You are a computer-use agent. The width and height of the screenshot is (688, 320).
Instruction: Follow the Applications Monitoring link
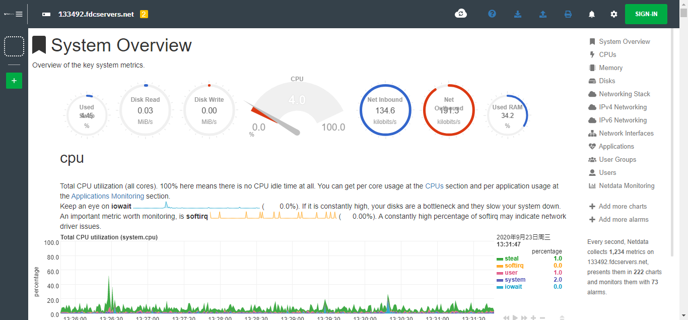coord(108,196)
